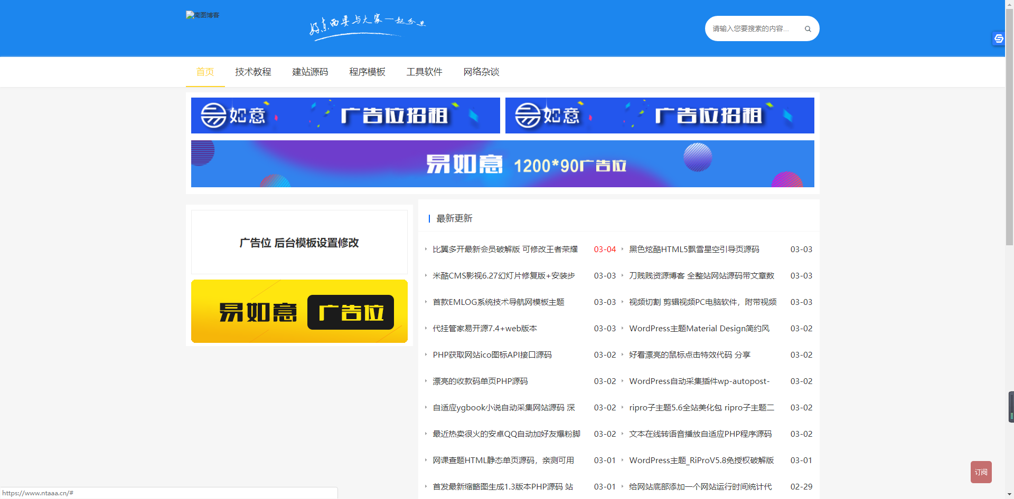Click the 订阅 subscribe badge
Screen dimensions: 1014x499
(981, 472)
